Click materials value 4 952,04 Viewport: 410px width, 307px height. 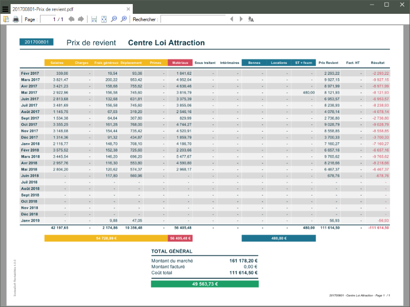coord(184,80)
